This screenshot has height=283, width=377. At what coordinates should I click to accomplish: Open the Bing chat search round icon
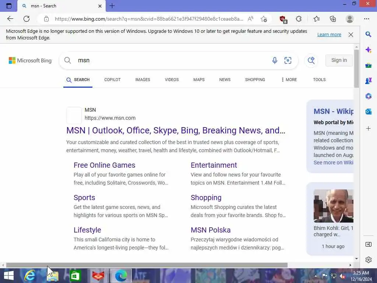click(311, 60)
